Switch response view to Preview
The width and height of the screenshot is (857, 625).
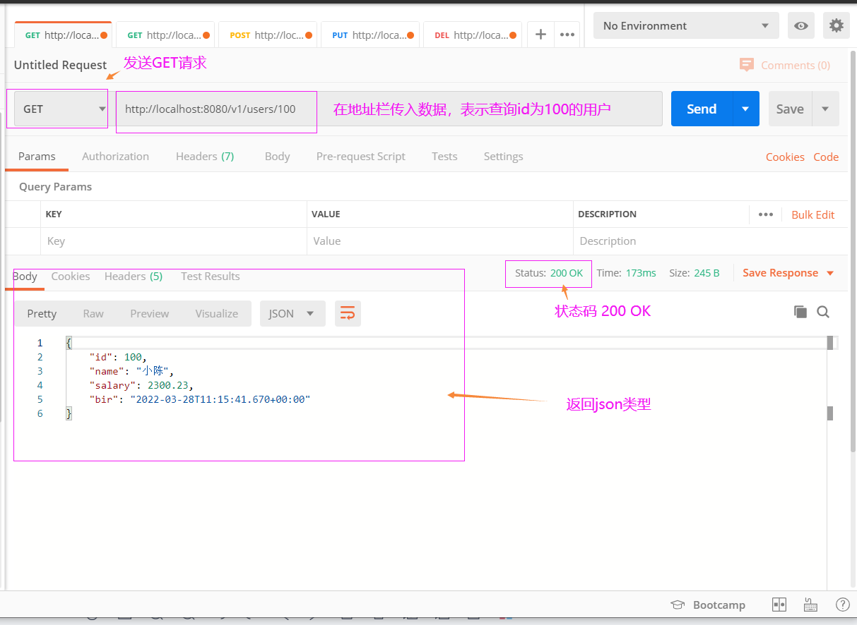point(149,314)
